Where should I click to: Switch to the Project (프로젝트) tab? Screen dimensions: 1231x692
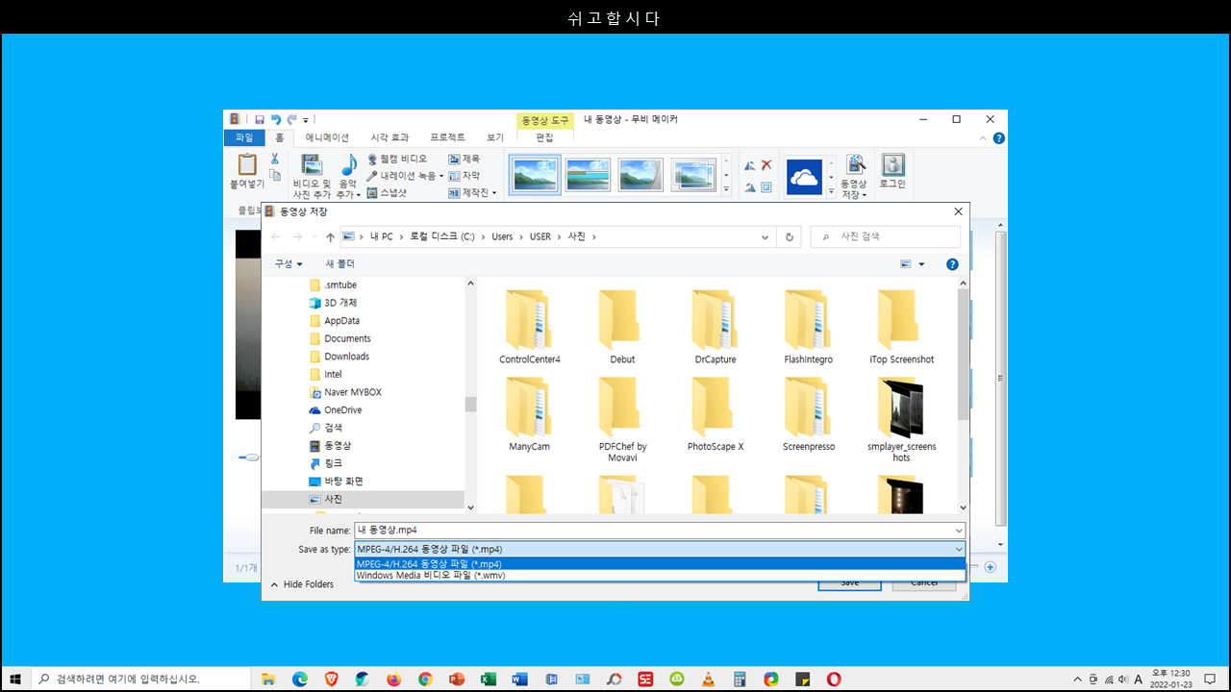click(447, 137)
